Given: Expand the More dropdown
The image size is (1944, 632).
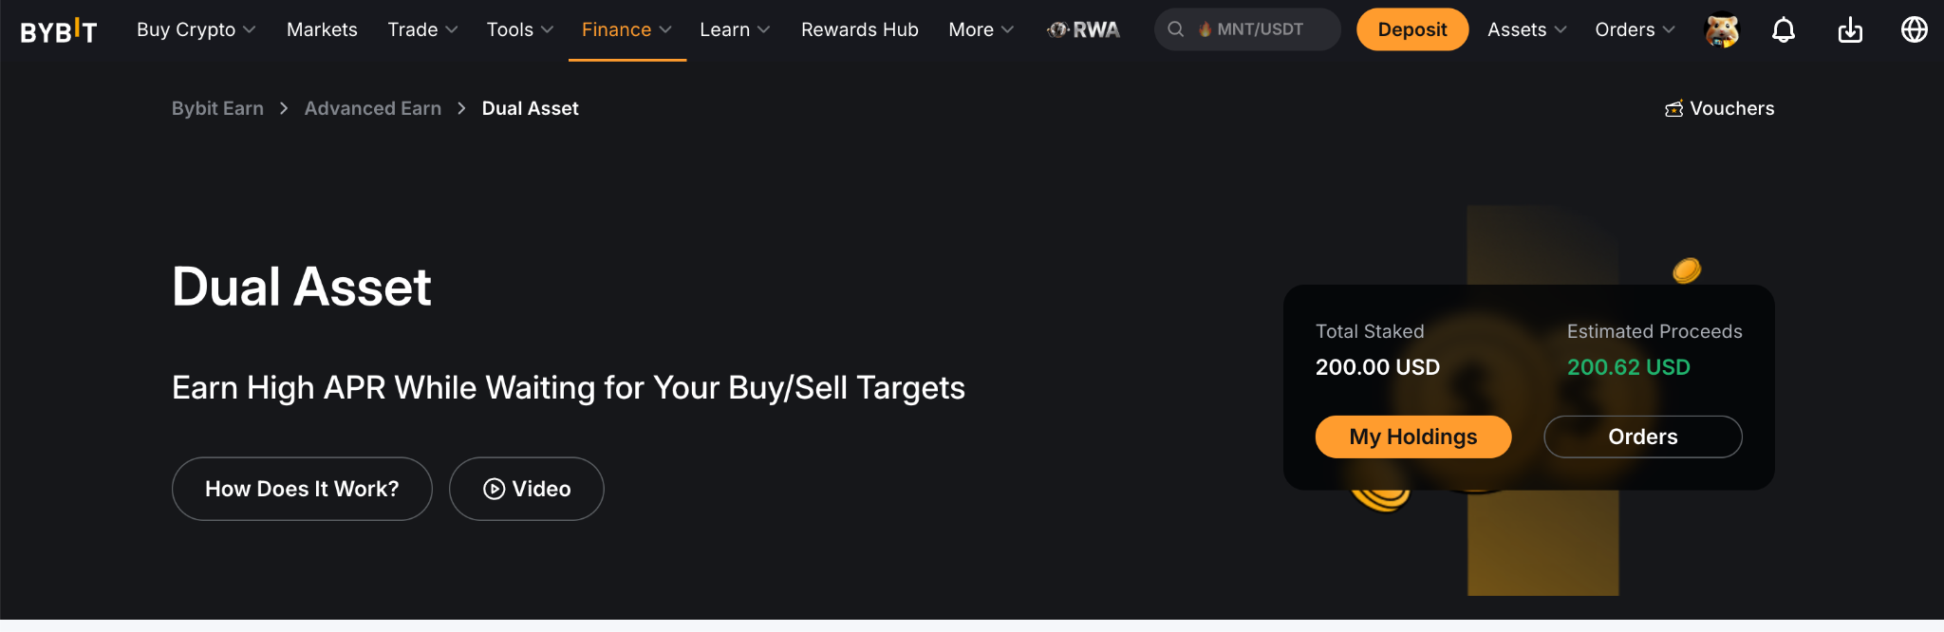Looking at the screenshot, I should (x=981, y=29).
